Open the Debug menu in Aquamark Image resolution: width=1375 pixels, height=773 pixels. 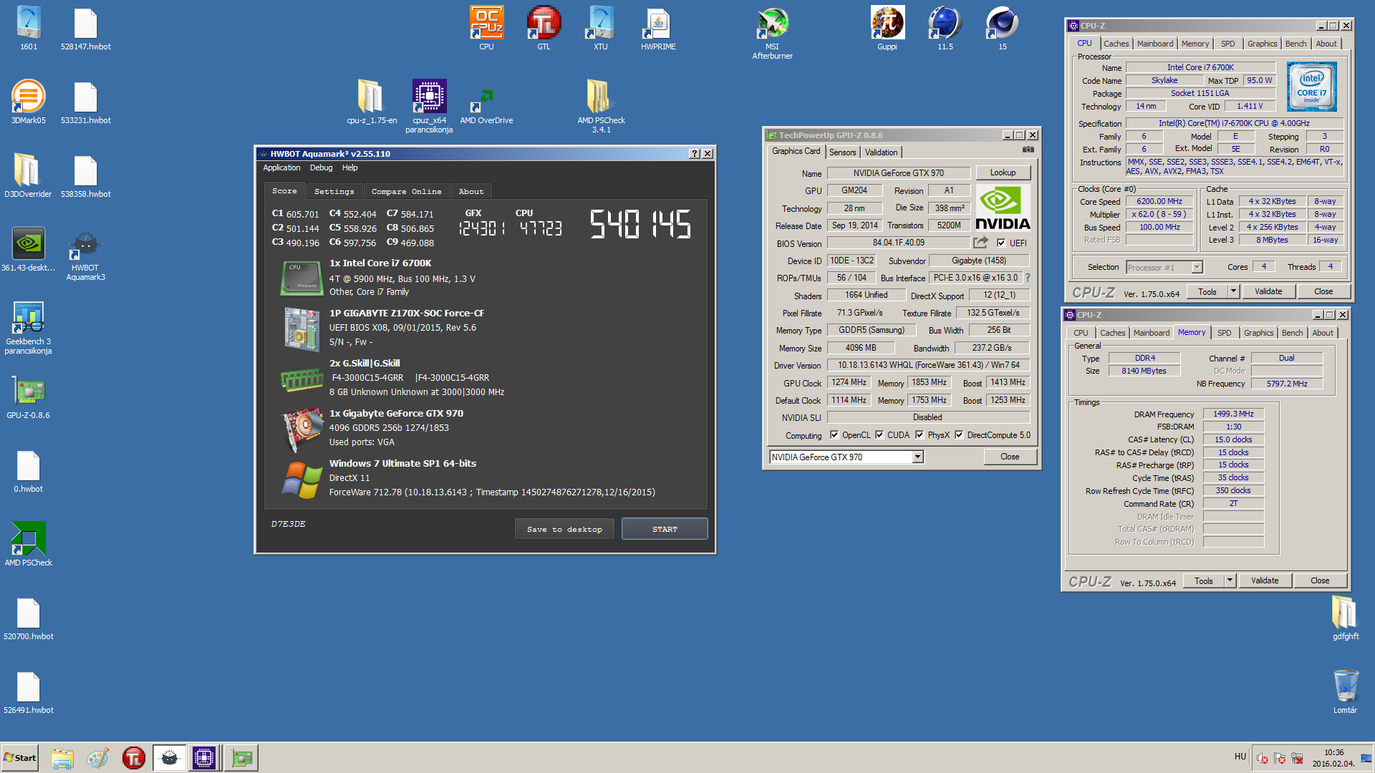(321, 167)
